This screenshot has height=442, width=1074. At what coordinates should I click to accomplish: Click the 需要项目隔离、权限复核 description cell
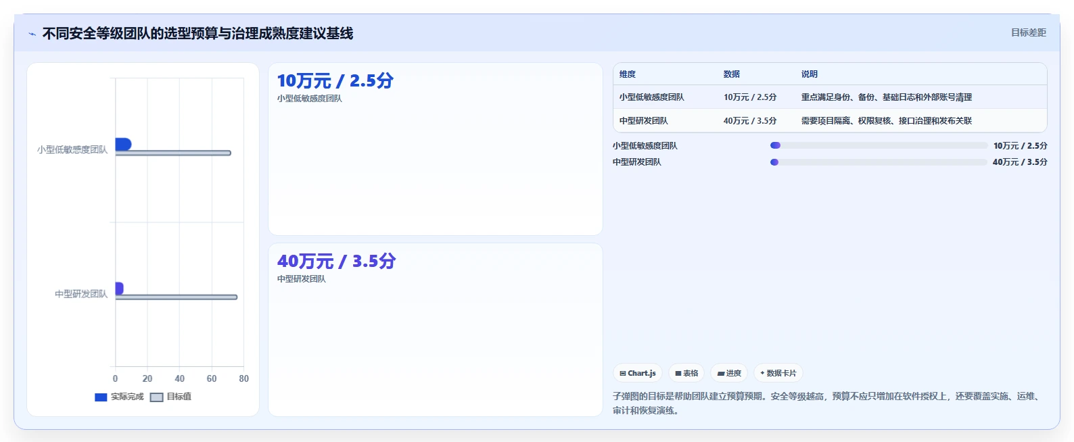(887, 121)
